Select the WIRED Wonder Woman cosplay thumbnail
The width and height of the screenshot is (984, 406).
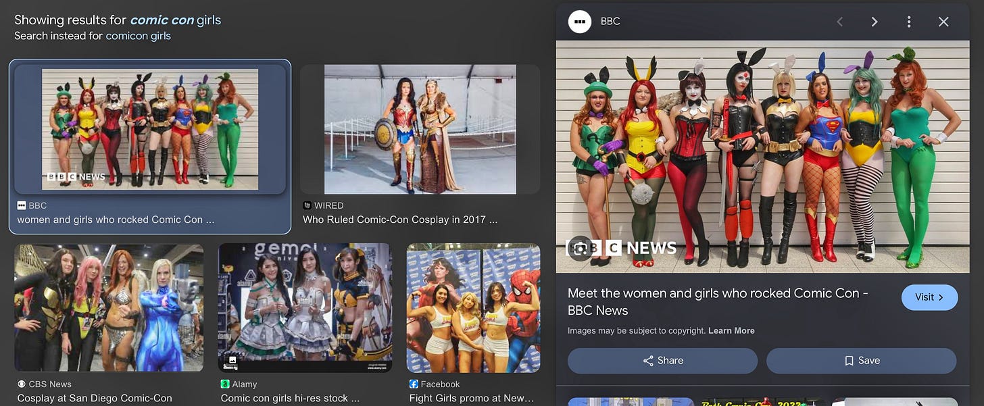tap(420, 129)
